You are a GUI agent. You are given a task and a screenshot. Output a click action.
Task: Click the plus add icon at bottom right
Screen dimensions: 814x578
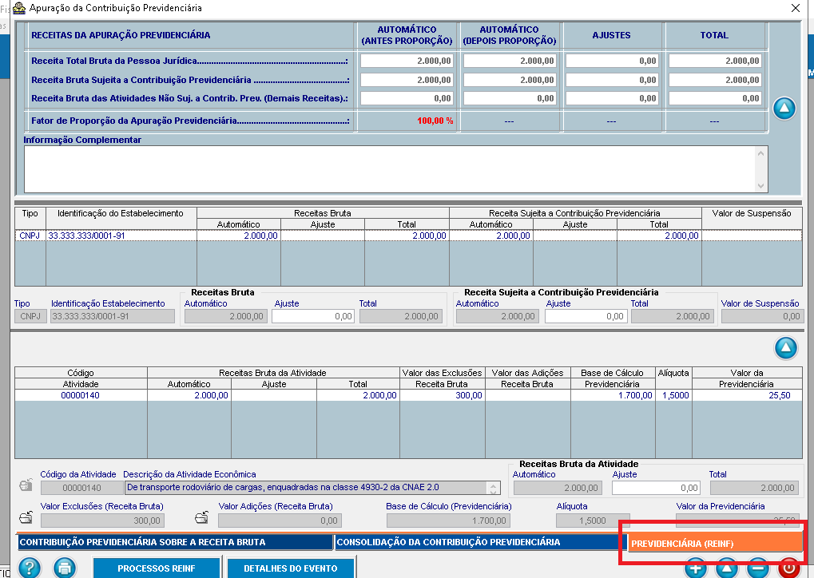pyautogui.click(x=696, y=568)
